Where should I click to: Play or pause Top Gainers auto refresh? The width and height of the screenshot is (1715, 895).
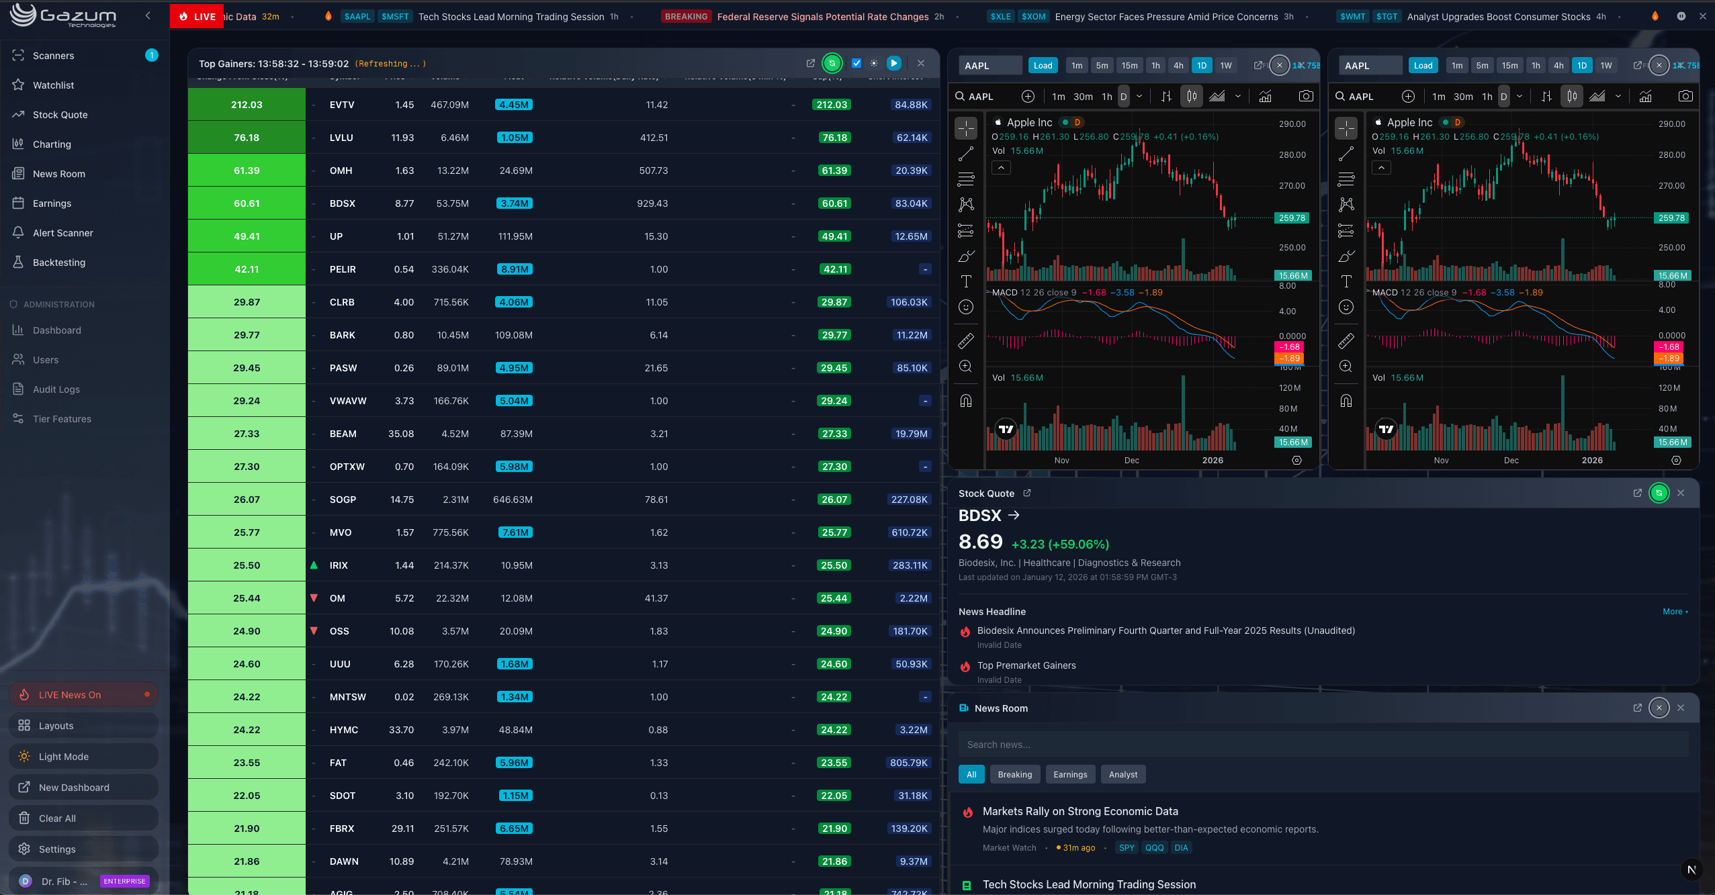893,63
